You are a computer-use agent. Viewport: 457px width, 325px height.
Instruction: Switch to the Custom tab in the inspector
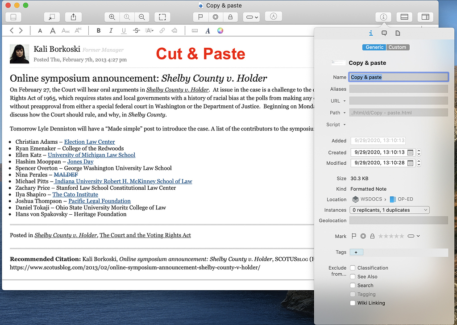tap(397, 47)
